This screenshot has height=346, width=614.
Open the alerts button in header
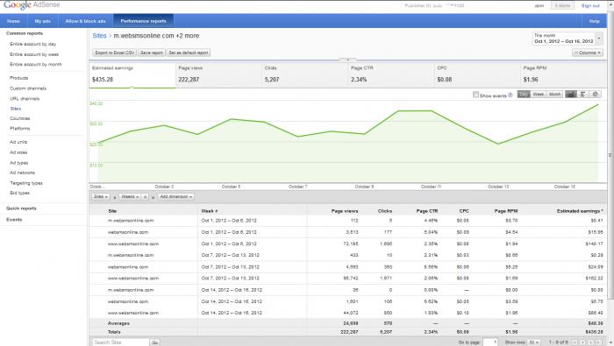[563, 5]
